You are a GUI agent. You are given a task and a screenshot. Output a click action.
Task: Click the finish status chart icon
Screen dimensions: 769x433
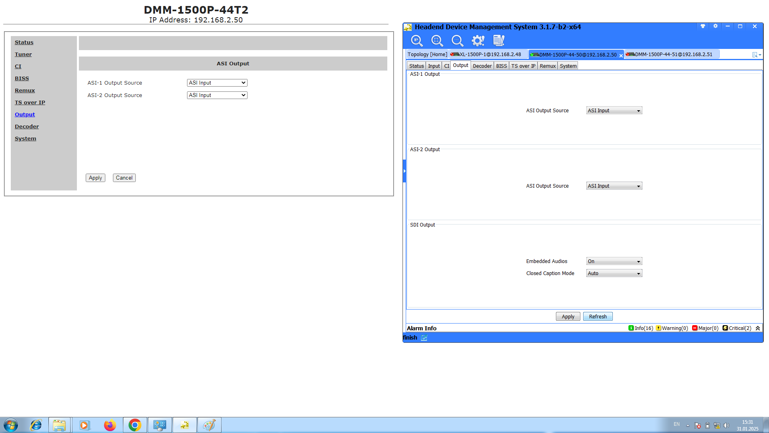click(424, 338)
